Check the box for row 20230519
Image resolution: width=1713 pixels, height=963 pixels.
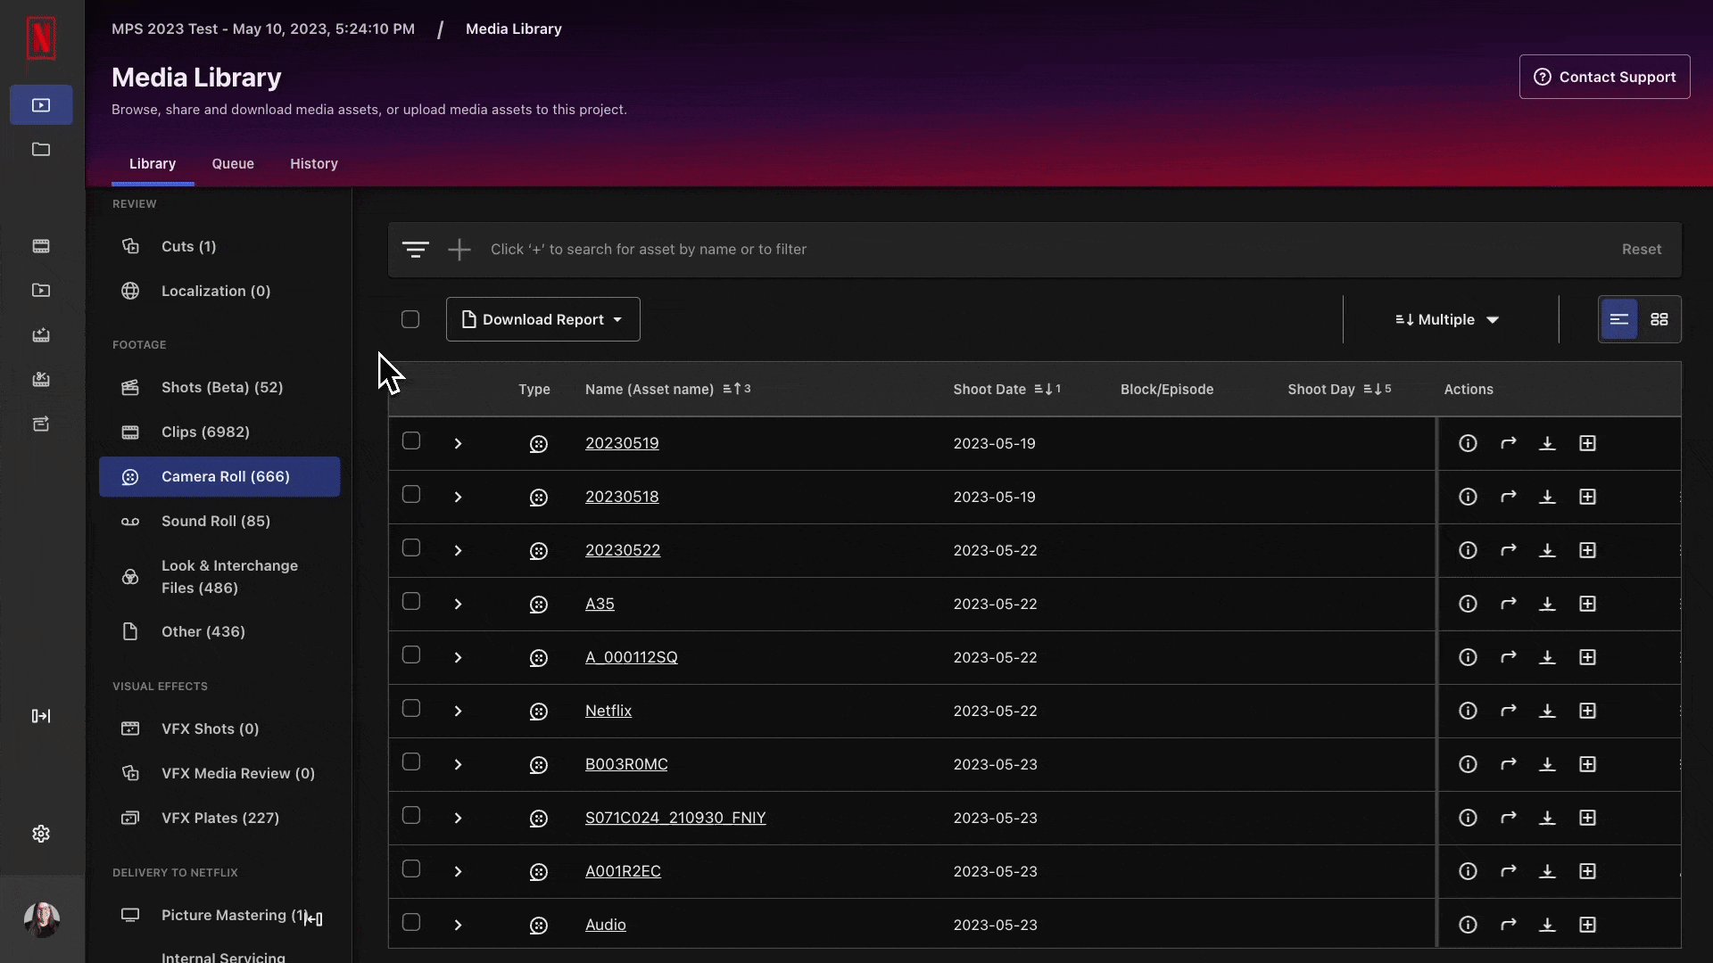pyautogui.click(x=411, y=441)
